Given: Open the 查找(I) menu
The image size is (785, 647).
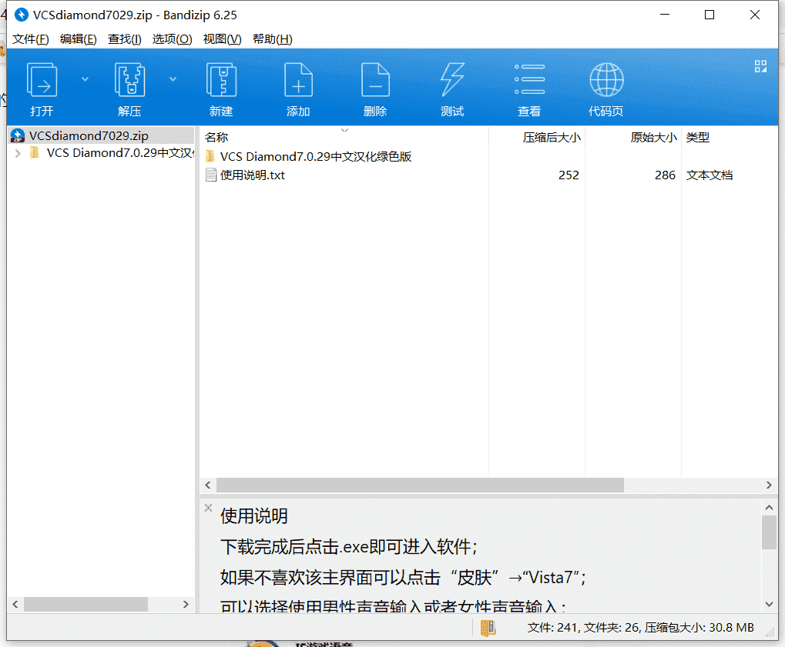Looking at the screenshot, I should (125, 39).
